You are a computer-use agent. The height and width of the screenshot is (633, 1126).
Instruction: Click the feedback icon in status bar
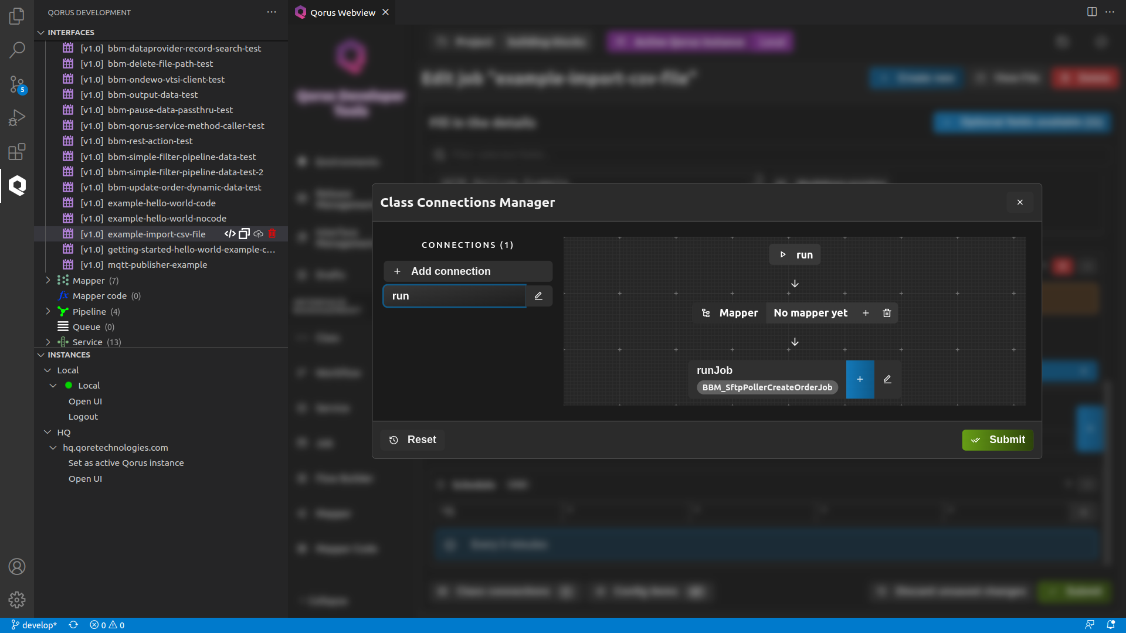pos(1090,625)
